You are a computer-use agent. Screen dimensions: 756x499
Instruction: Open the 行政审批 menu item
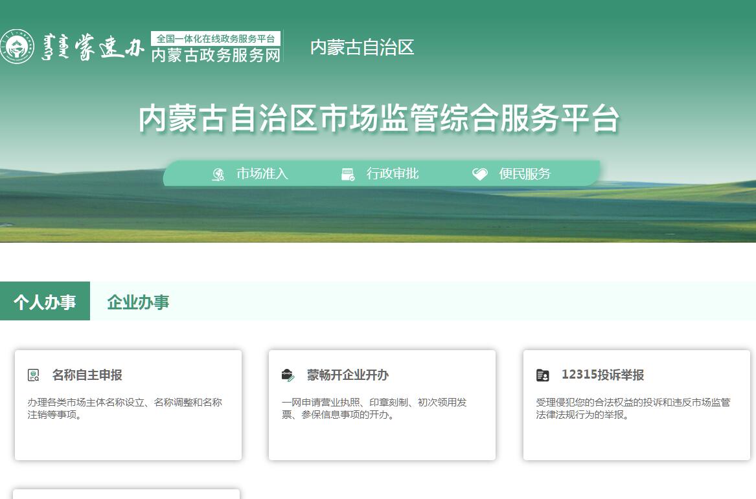click(x=393, y=173)
